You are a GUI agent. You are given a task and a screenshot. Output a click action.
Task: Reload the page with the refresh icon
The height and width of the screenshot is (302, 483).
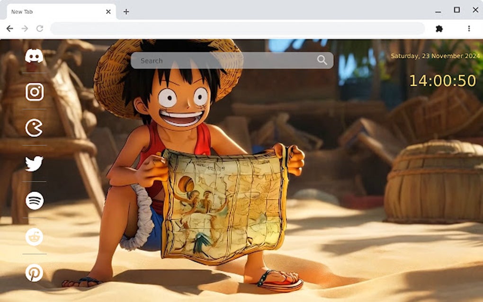pyautogui.click(x=39, y=28)
